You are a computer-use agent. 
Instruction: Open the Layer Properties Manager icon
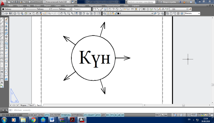click(x=105, y=13)
